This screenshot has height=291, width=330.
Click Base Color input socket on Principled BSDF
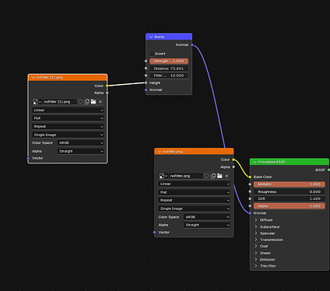(x=250, y=177)
